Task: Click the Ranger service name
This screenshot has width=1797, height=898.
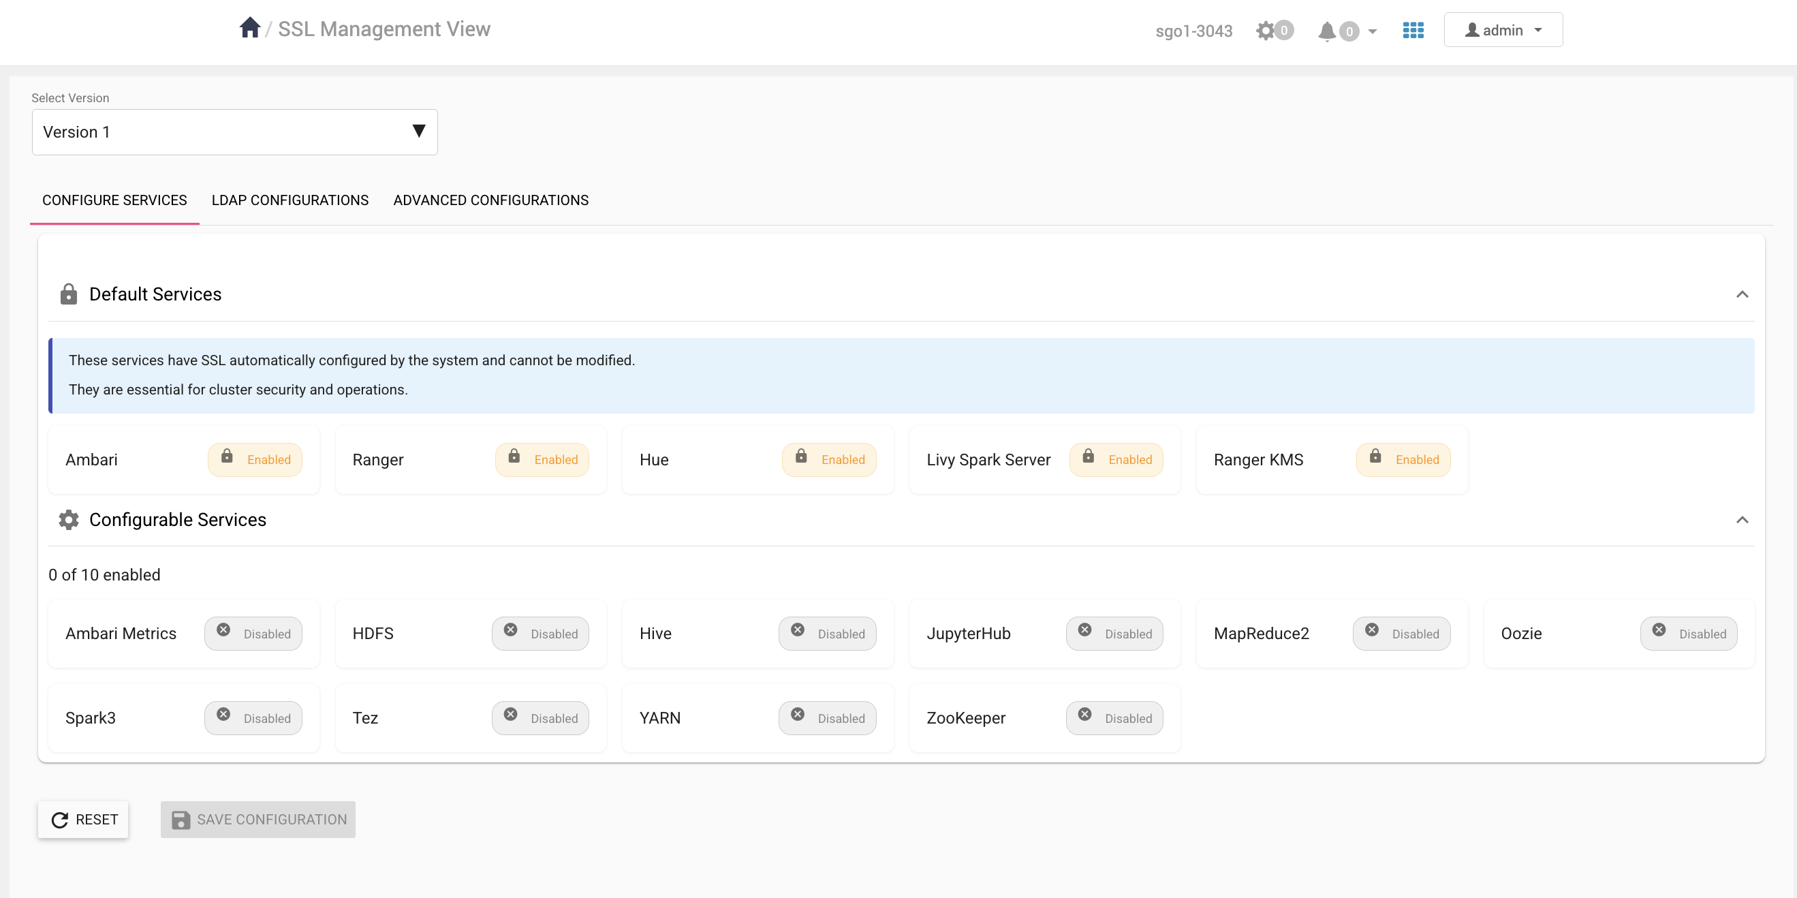Action: tap(377, 460)
